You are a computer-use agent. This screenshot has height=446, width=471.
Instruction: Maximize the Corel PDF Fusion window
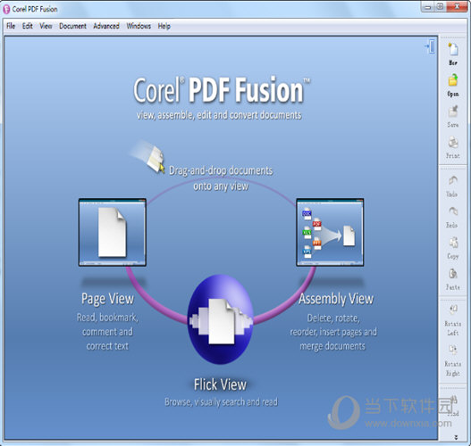(x=441, y=6)
